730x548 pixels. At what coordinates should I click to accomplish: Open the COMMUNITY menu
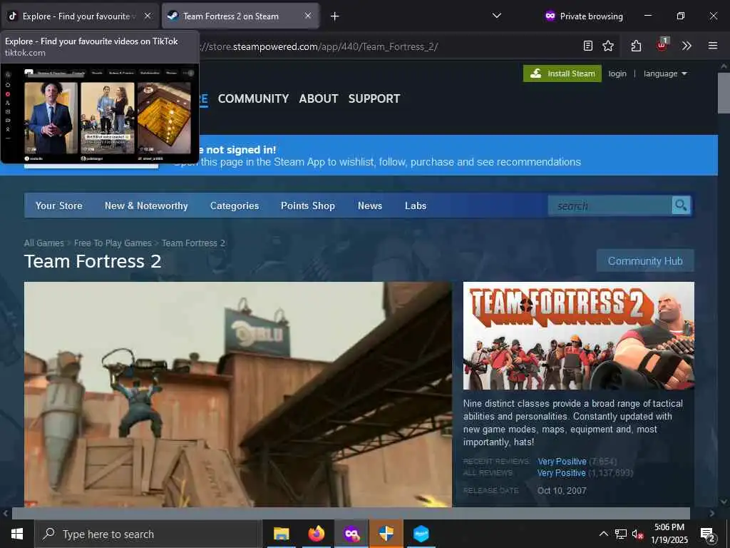(x=253, y=98)
